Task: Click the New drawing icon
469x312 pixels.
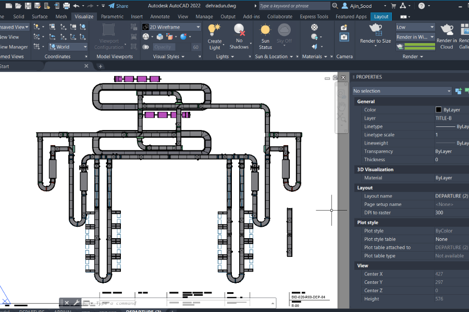Action: (x=9, y=6)
